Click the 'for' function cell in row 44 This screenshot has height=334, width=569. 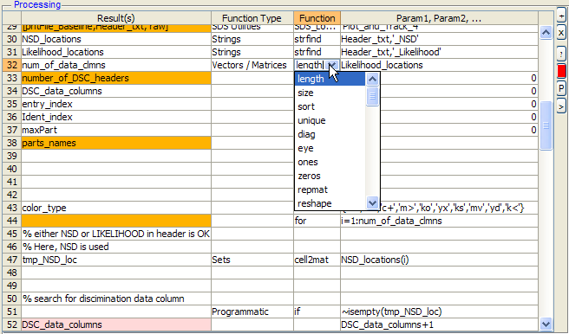tap(317, 221)
